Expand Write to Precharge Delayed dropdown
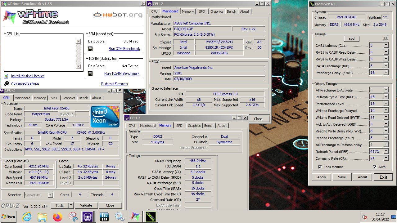Viewport: 397px width, 223px height. pyautogui.click(x=386, y=110)
